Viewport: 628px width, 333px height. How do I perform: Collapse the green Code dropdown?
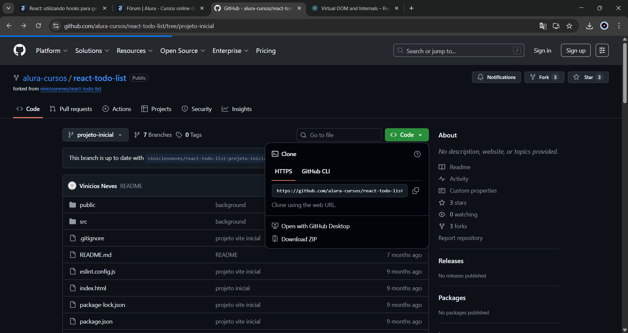(x=407, y=135)
